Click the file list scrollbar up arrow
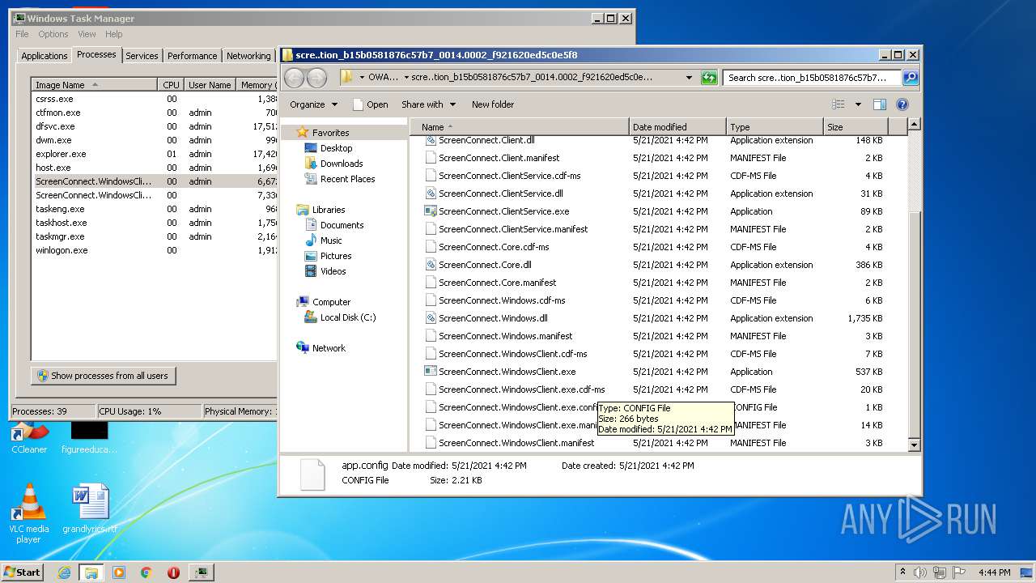The height and width of the screenshot is (583, 1036). click(x=914, y=125)
